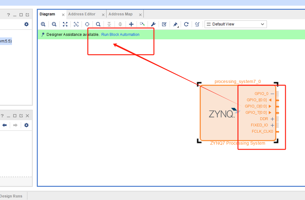305x200 pixels.
Task: Click the Expand All icon
Action: pos(120,24)
